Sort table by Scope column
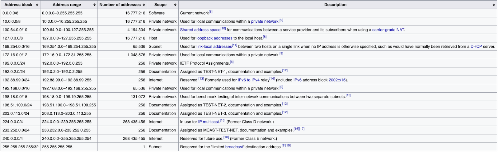The height and width of the screenshot is (152, 498). (x=162, y=5)
